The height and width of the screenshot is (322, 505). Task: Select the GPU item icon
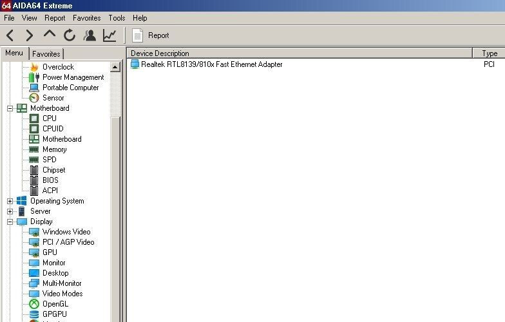34,252
